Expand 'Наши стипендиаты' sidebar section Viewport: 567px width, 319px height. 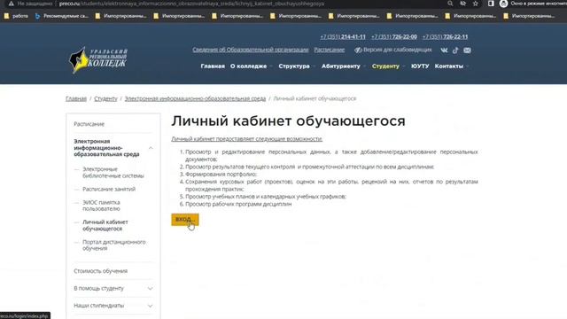click(150, 306)
